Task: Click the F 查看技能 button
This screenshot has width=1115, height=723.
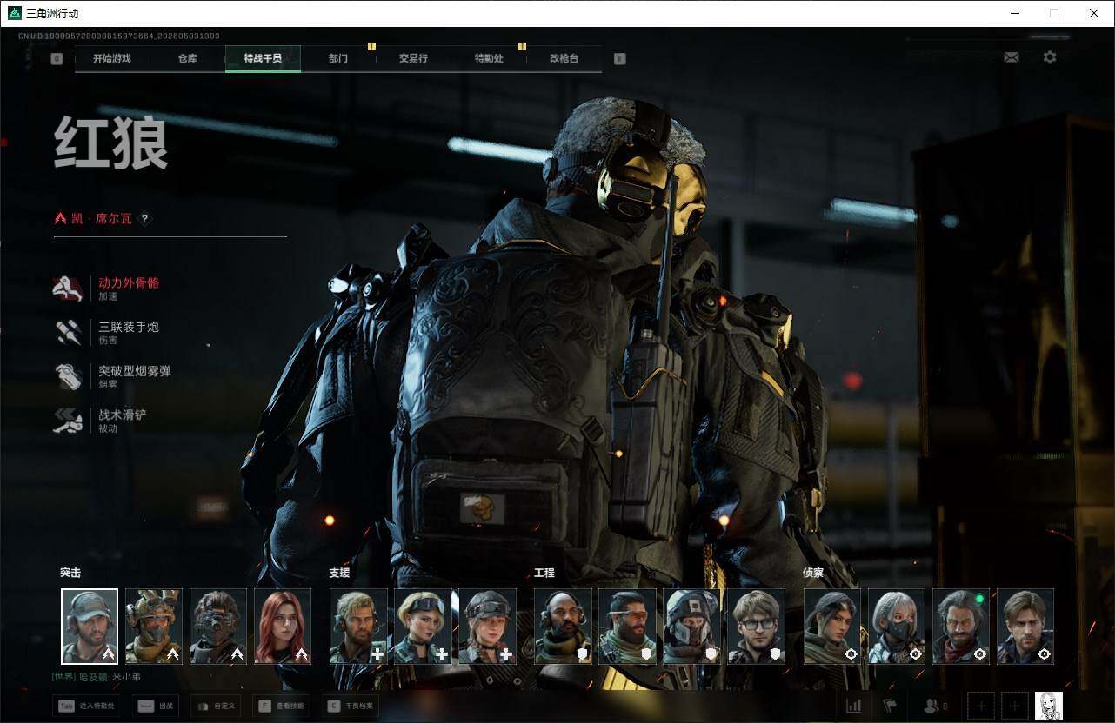Action: pyautogui.click(x=281, y=706)
